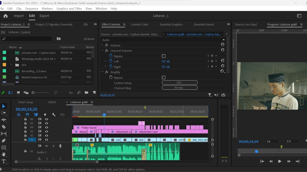This screenshot has height=172, width=307.
Task: Mute the Audio 1 track
Action: coord(47,146)
